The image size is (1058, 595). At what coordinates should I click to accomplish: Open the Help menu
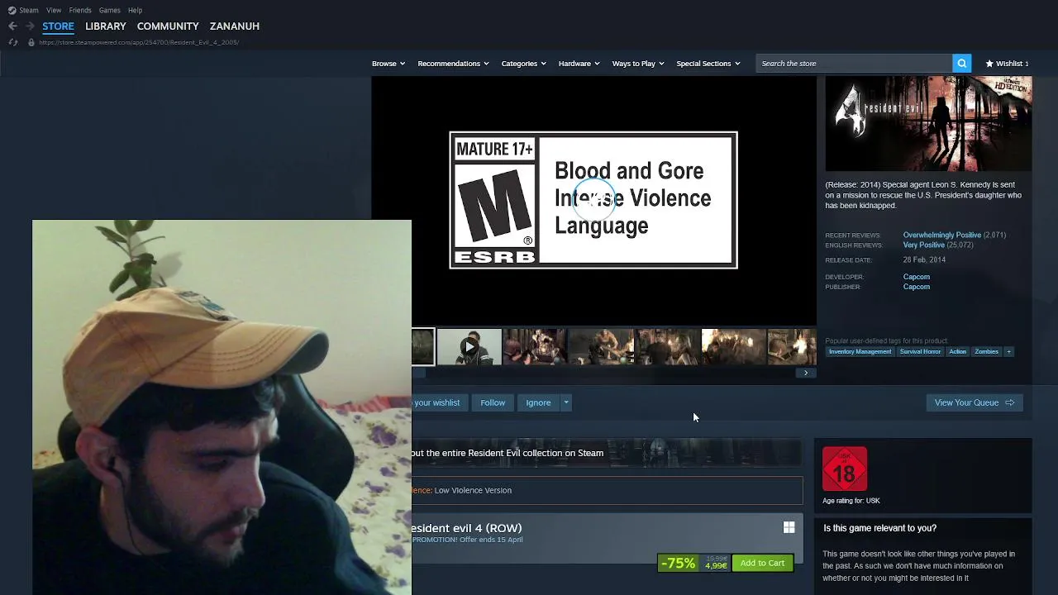(x=135, y=10)
